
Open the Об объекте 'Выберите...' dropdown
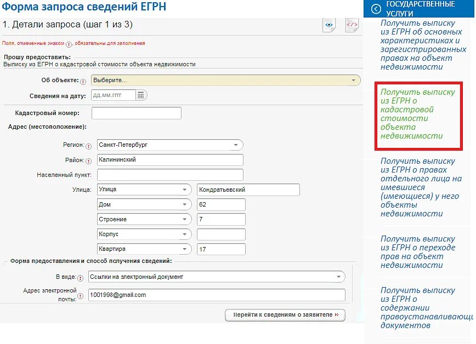tap(225, 81)
